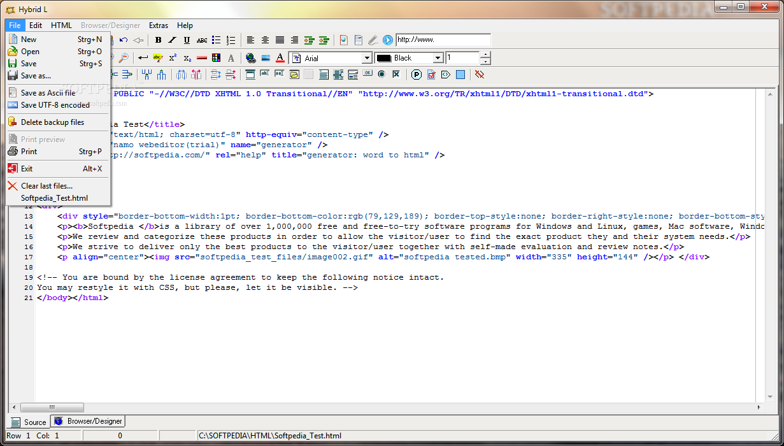Open recent file Softpedia_Test.html

pyautogui.click(x=58, y=198)
